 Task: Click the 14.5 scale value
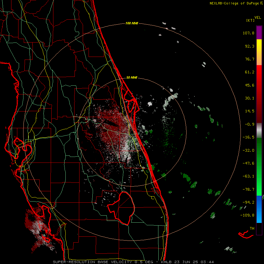coord(250,111)
